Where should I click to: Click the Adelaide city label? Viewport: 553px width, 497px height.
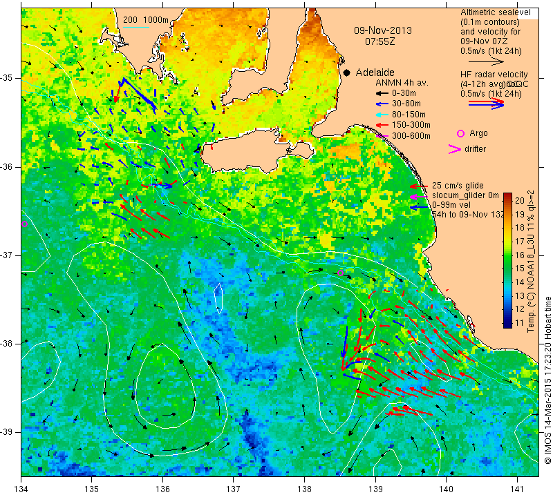pyautogui.click(x=375, y=72)
